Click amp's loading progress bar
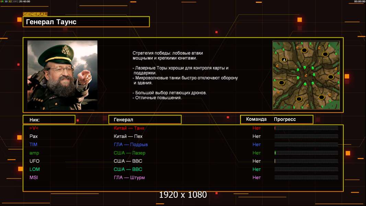366x206 pixels. click(306, 153)
